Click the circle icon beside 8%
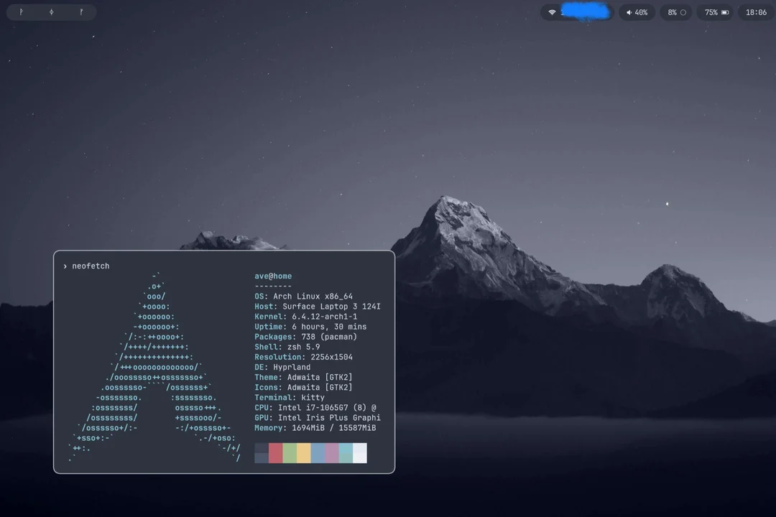 [683, 12]
